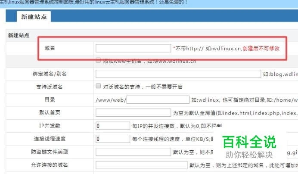Screen dimensions: 298x174
Task: Click the 连接线程速度 label
Action: point(50,139)
